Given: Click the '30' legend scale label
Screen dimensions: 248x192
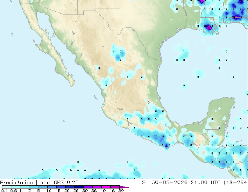Looking at the screenshot, I should click(x=85, y=190).
